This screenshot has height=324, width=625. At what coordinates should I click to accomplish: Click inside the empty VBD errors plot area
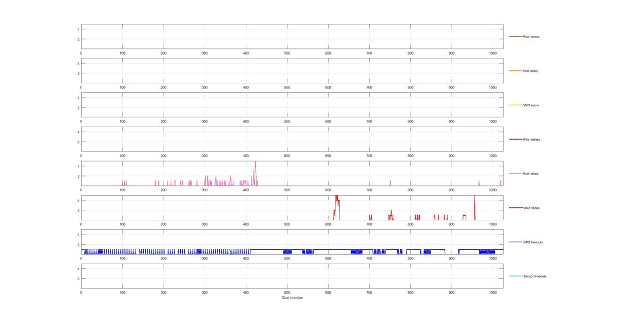292,105
